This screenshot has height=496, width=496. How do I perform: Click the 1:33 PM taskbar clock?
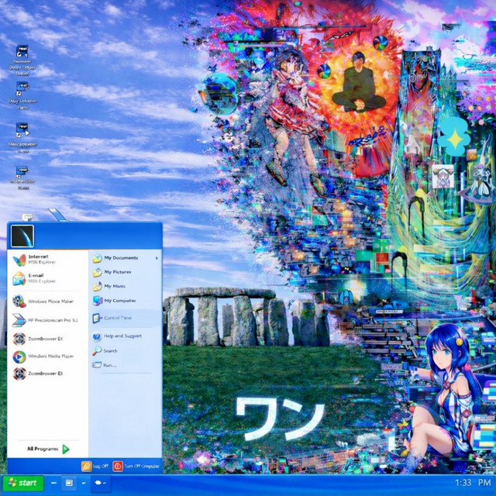coord(473,483)
